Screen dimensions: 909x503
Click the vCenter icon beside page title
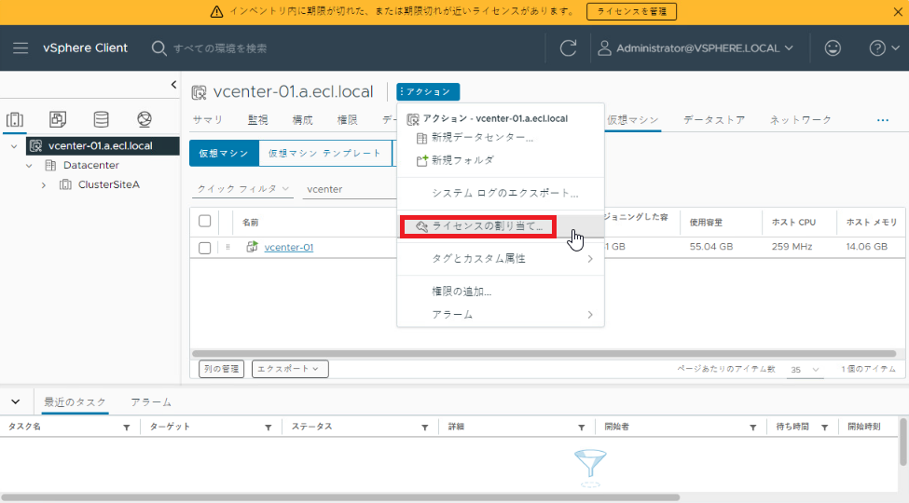coord(199,92)
